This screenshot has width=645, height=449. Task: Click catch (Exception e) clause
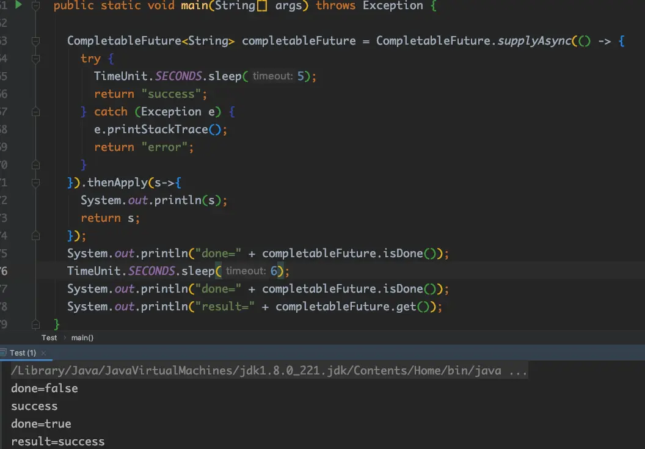pos(158,112)
